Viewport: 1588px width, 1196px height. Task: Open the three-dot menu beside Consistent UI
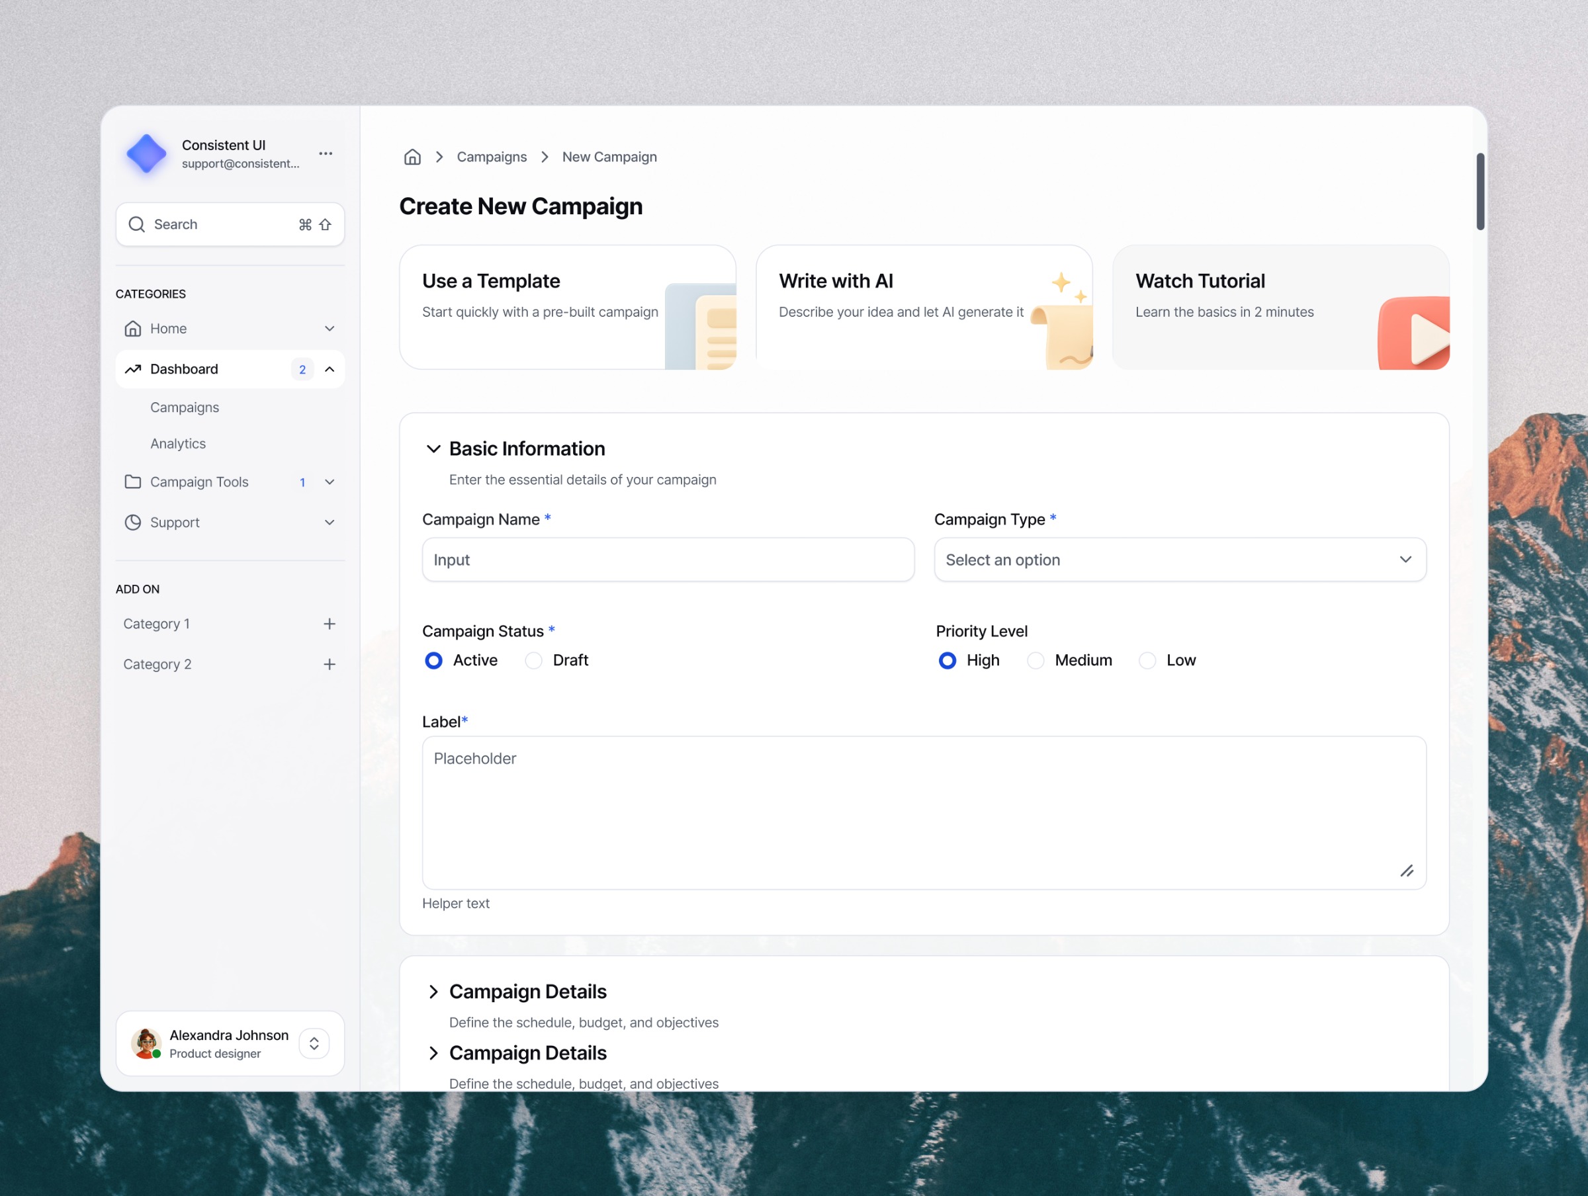[326, 153]
